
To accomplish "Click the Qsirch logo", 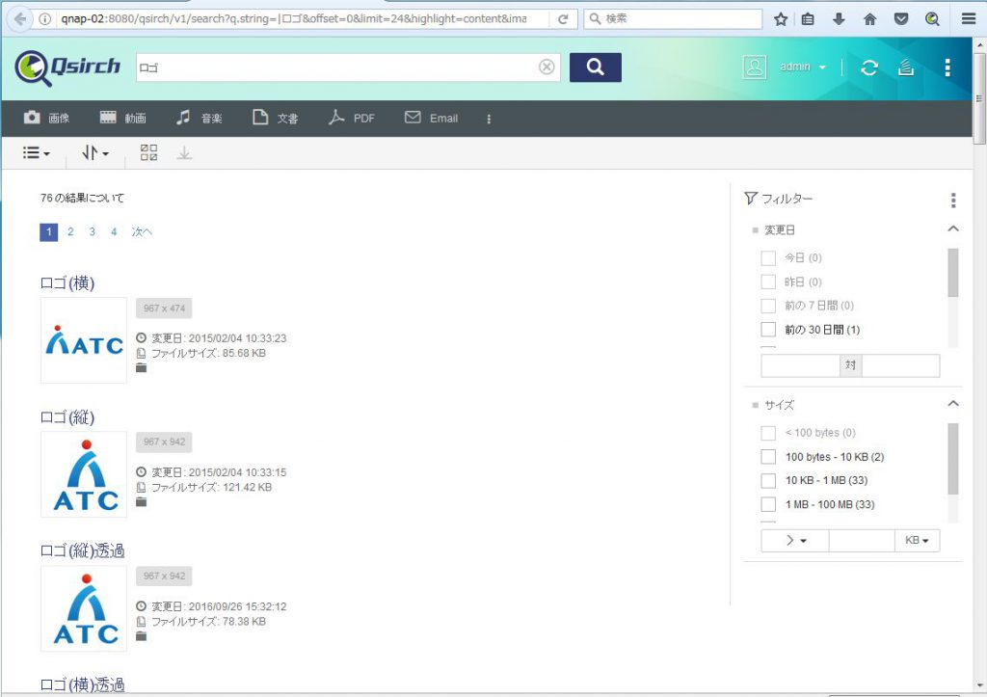I will [x=67, y=67].
